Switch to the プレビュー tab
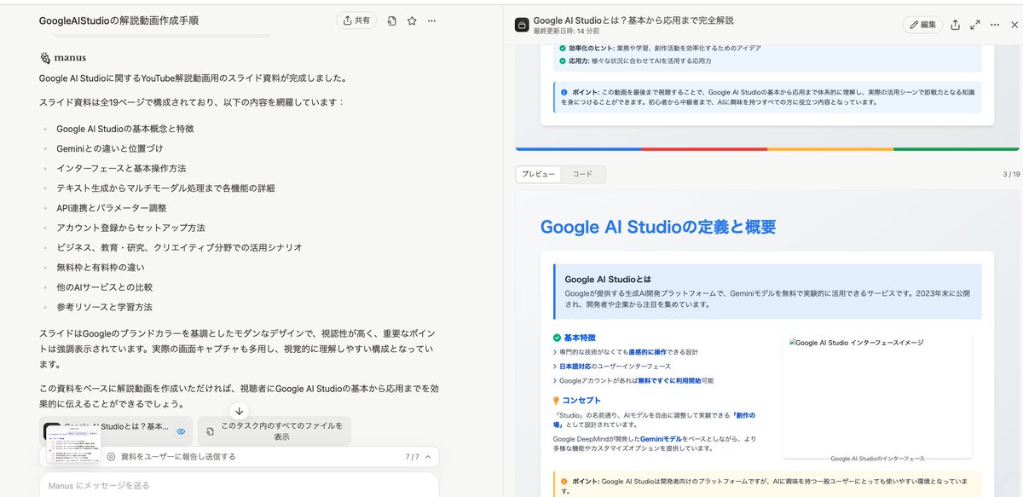The height and width of the screenshot is (497, 1023). pyautogui.click(x=538, y=174)
